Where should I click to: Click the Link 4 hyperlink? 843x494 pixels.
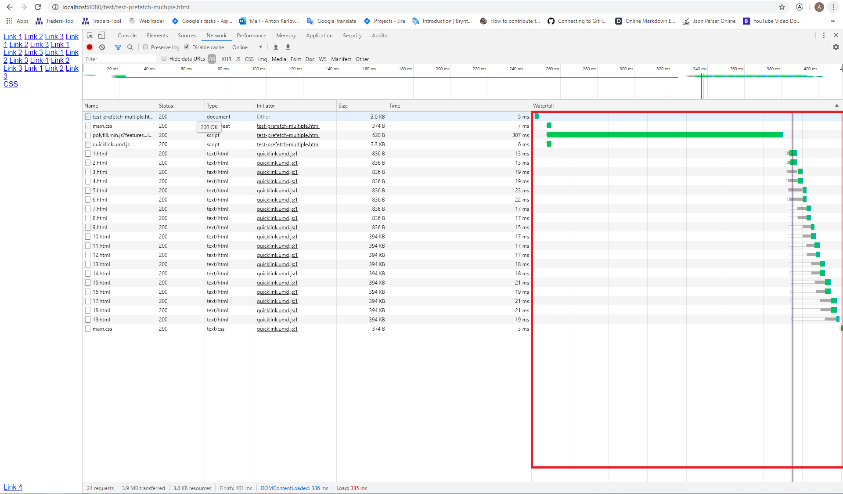[x=13, y=487]
